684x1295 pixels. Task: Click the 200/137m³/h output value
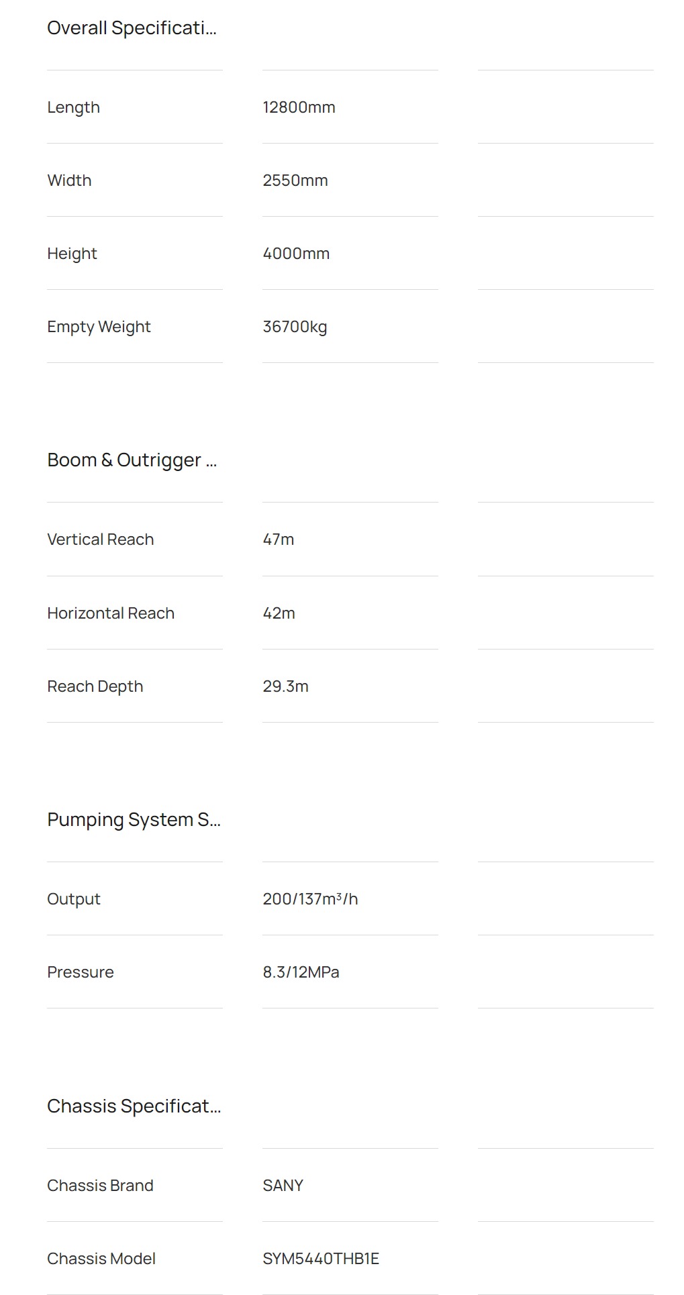[x=310, y=899]
